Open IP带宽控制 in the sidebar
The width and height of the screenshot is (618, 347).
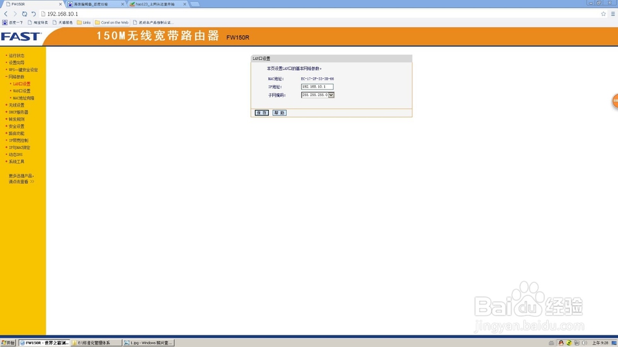(19, 141)
